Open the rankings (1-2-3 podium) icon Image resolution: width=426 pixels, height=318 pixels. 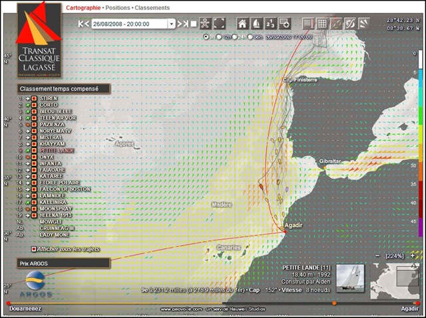tap(271, 23)
